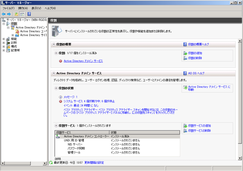Click the info icon beside メッセージ
Image resolution: width=243 pixels, height=171 pixels.
61,97
